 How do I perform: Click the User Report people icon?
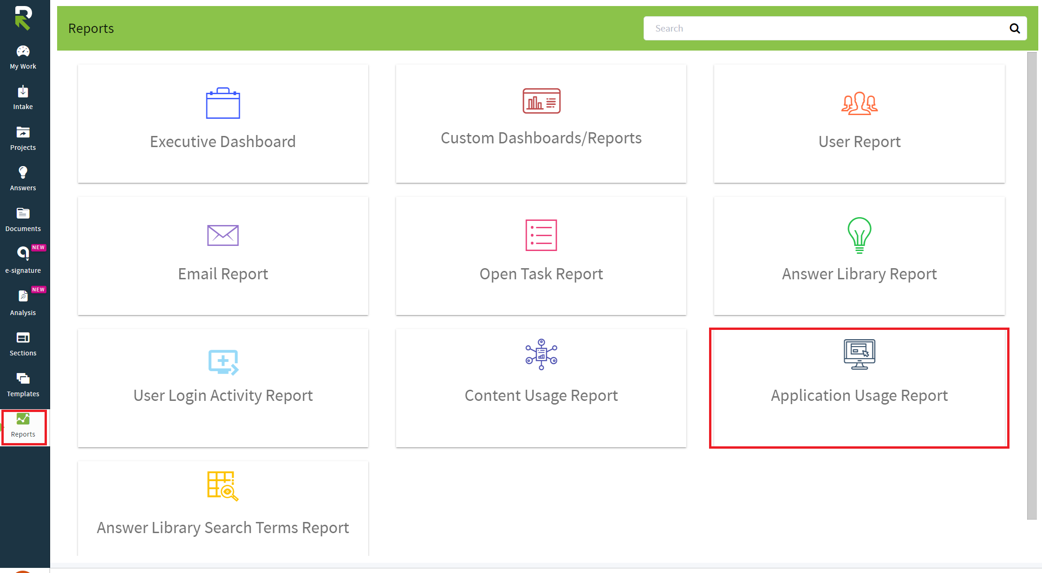tap(860, 103)
